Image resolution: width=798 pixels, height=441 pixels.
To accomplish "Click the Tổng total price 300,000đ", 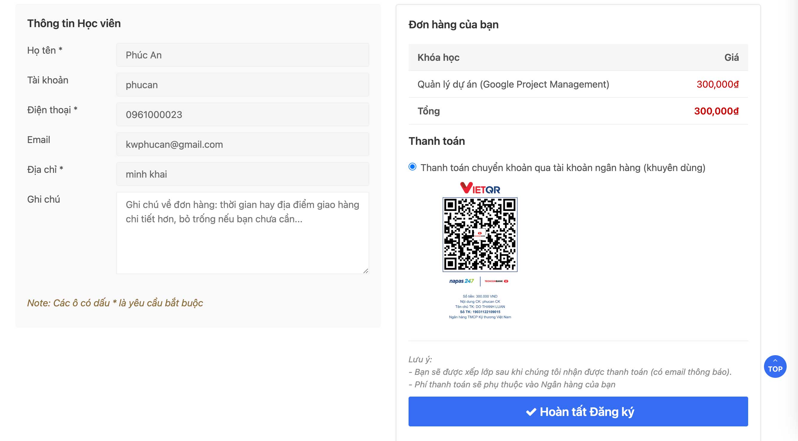I will click(716, 111).
